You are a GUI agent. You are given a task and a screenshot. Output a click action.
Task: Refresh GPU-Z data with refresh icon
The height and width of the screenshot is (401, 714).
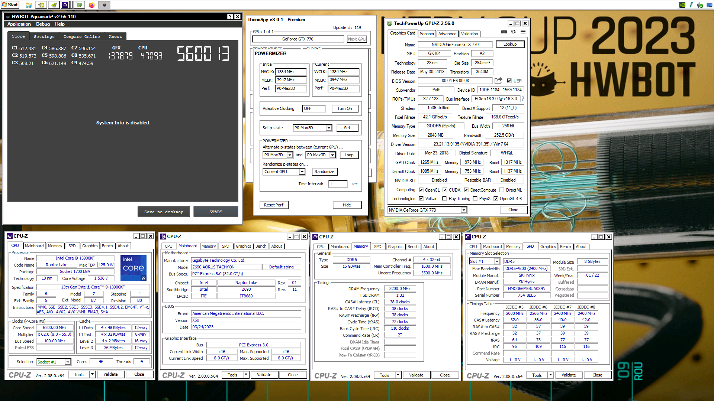point(513,32)
